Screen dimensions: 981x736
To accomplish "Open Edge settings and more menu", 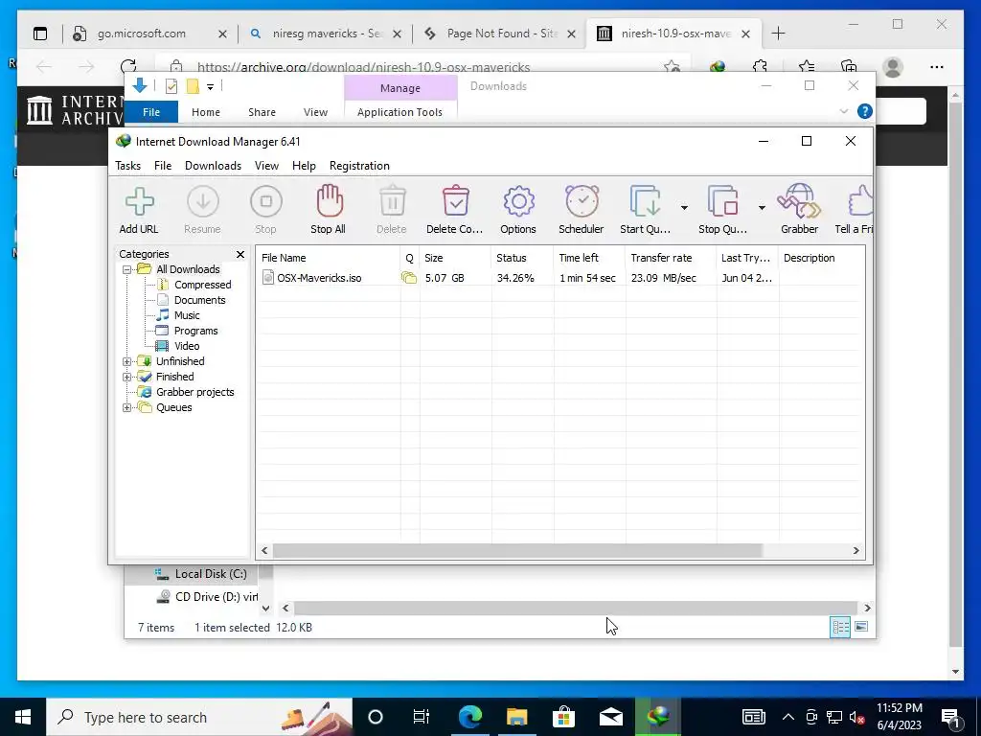I will click(937, 67).
